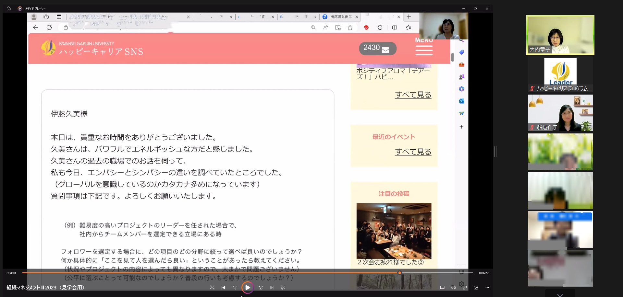Jump to the next track
This screenshot has width=623, height=297.
pyautogui.click(x=272, y=288)
